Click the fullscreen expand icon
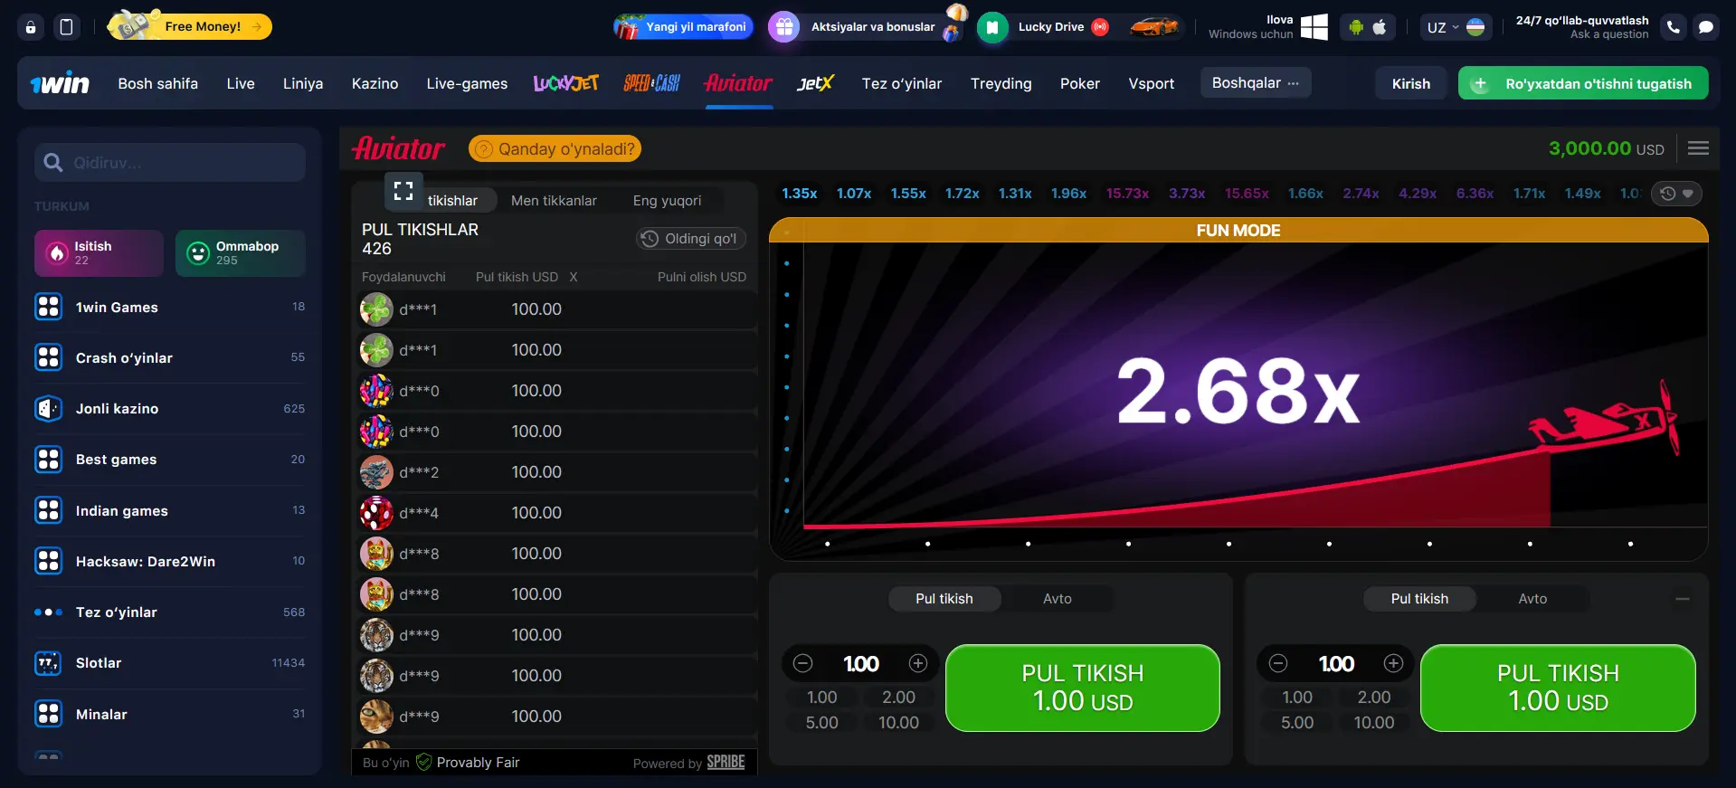The image size is (1736, 788). [x=403, y=191]
